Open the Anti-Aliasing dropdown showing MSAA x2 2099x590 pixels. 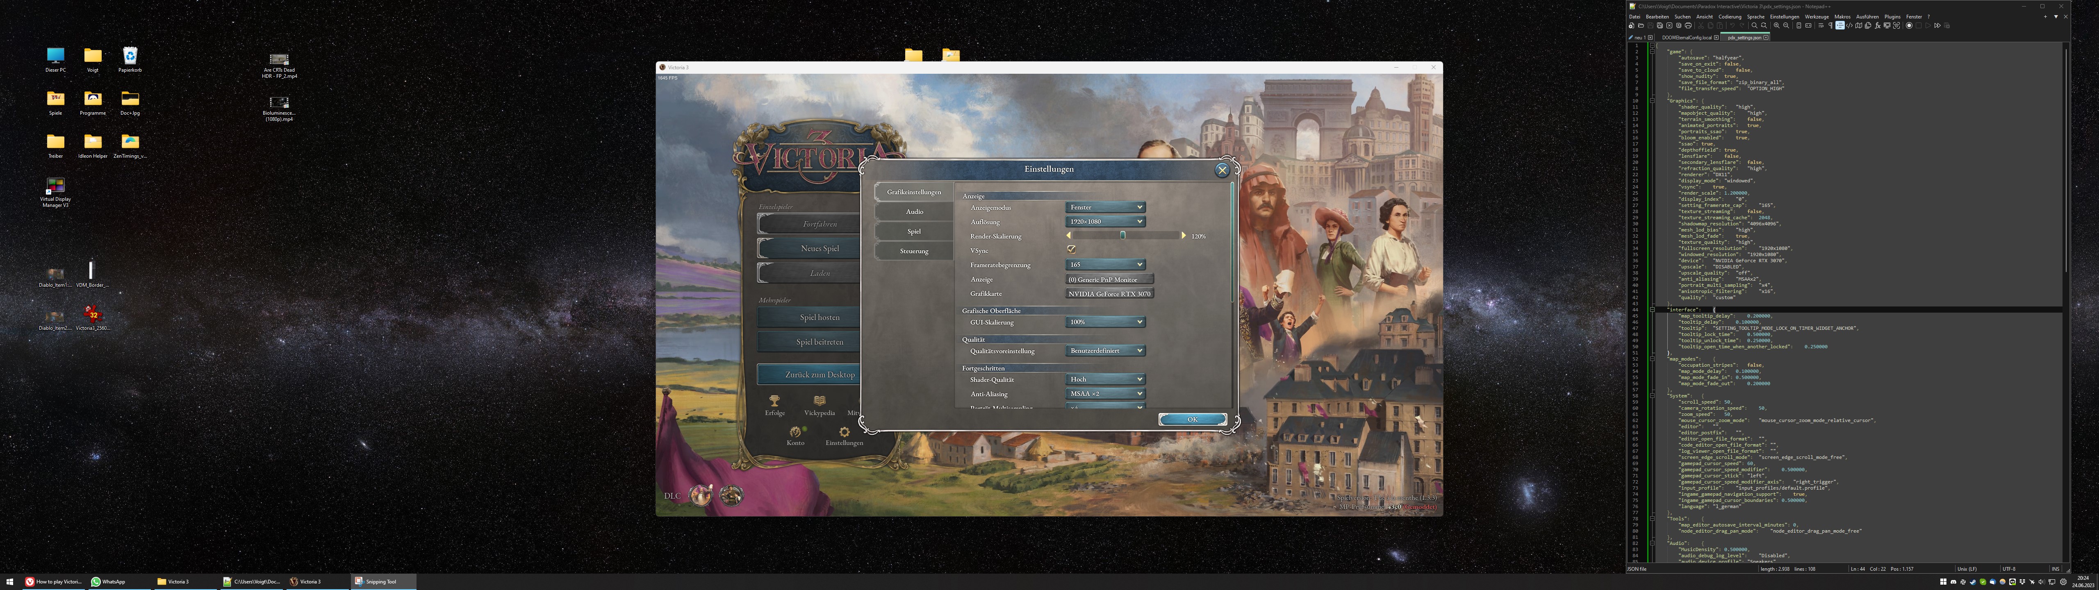click(1105, 394)
